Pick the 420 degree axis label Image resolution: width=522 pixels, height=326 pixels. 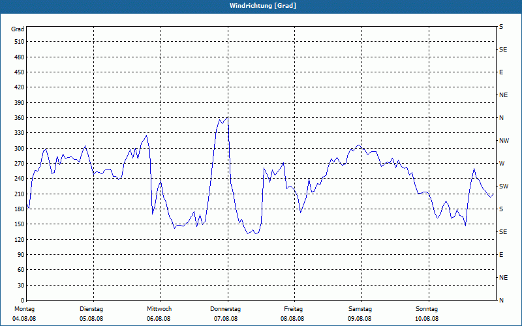pyautogui.click(x=19, y=87)
